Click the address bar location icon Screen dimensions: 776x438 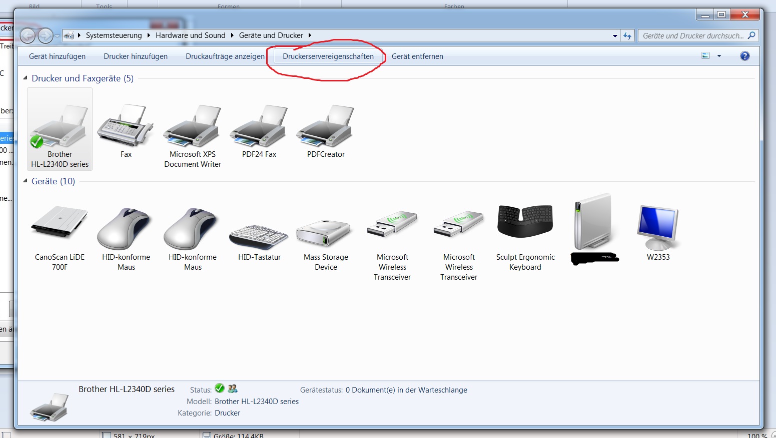tap(69, 35)
